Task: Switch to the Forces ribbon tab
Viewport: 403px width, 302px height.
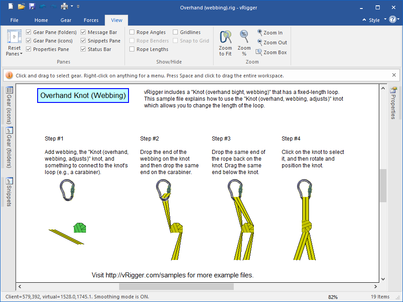Action: pos(91,20)
